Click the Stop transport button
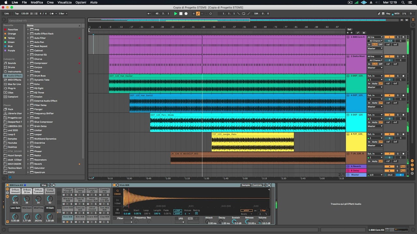This screenshot has width=417, height=234. coord(181,14)
